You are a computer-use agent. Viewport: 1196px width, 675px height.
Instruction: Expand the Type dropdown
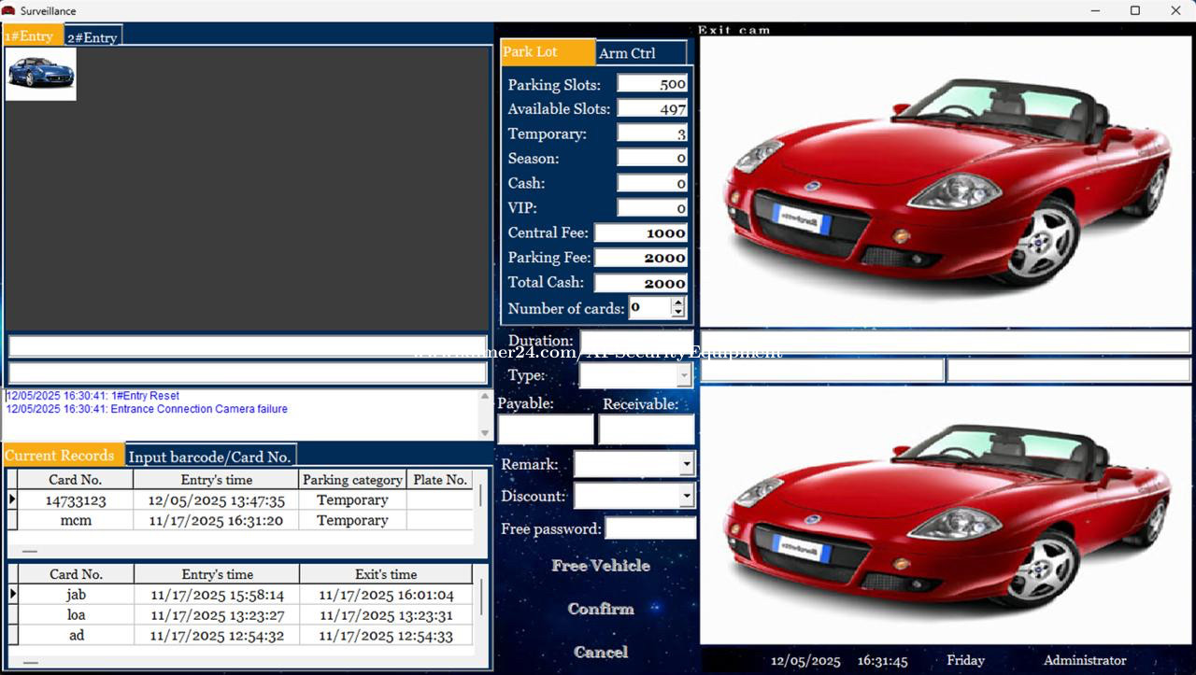coord(684,375)
